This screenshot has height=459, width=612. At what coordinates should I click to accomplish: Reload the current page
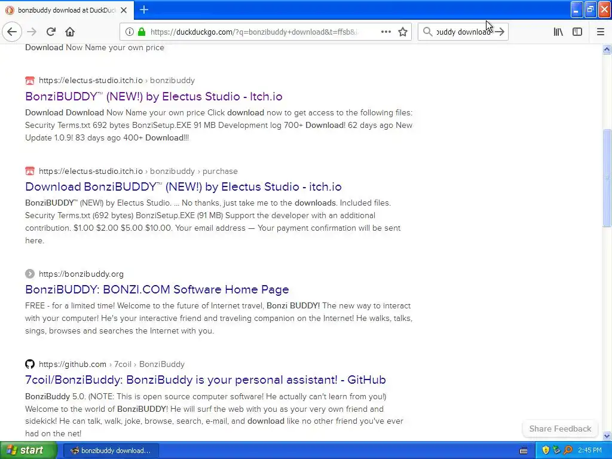click(51, 32)
